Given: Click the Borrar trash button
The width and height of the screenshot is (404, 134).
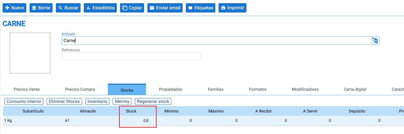Looking at the screenshot, I should click(x=41, y=8).
